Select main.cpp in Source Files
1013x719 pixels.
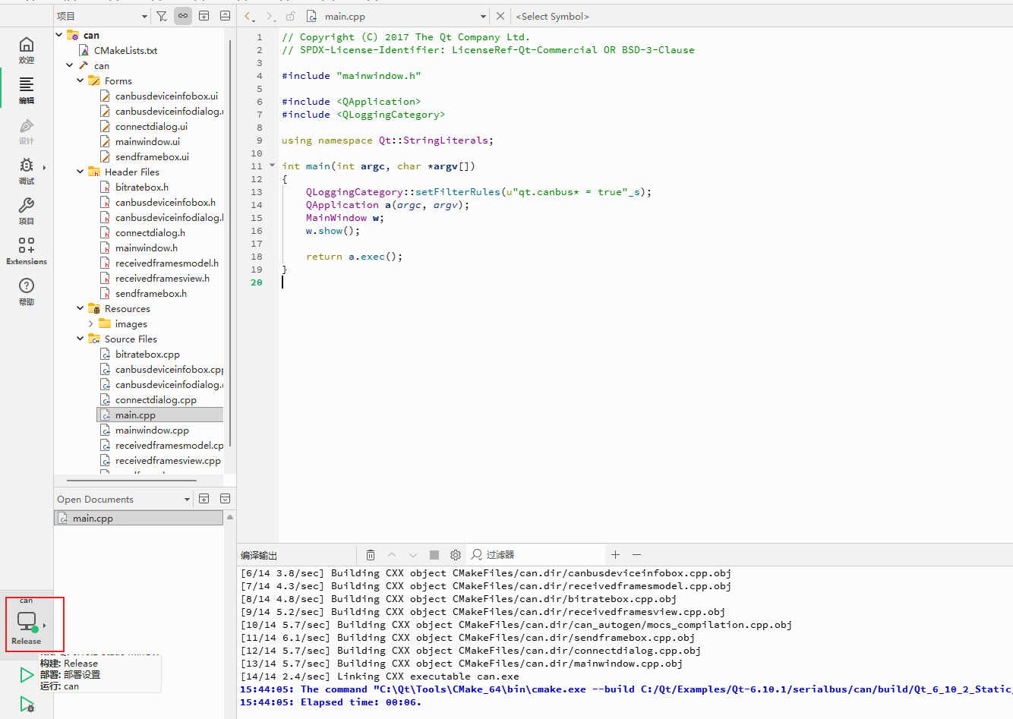coord(160,415)
